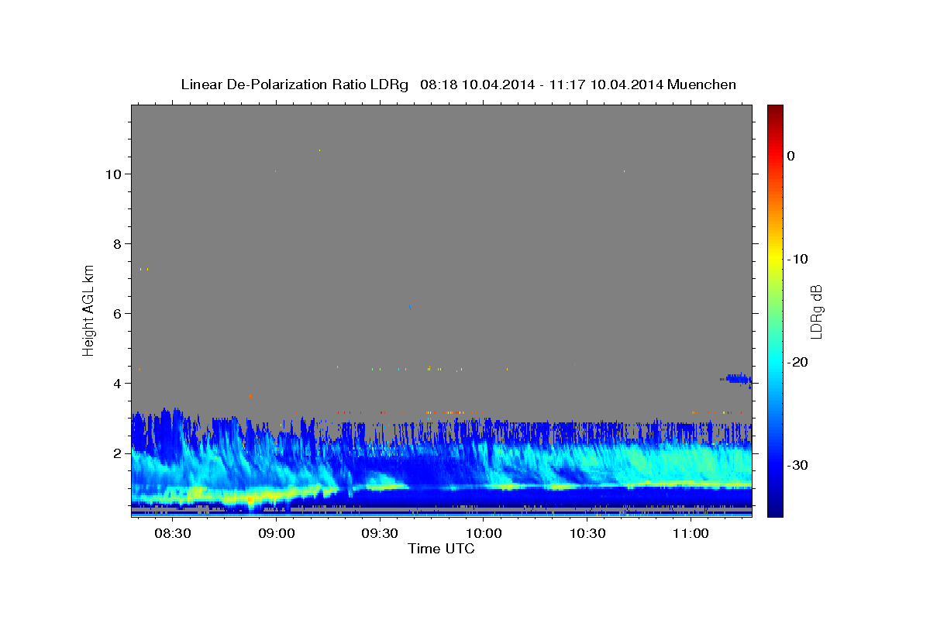Click the '09:30' time tick label

tap(381, 533)
